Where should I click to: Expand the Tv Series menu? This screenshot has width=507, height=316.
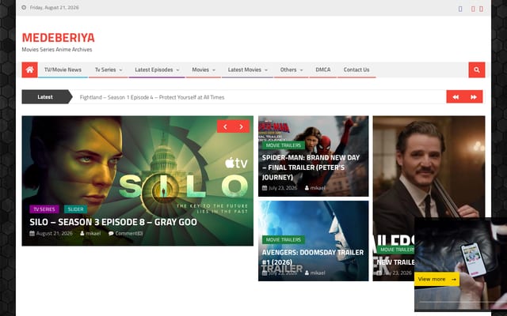[x=109, y=70]
